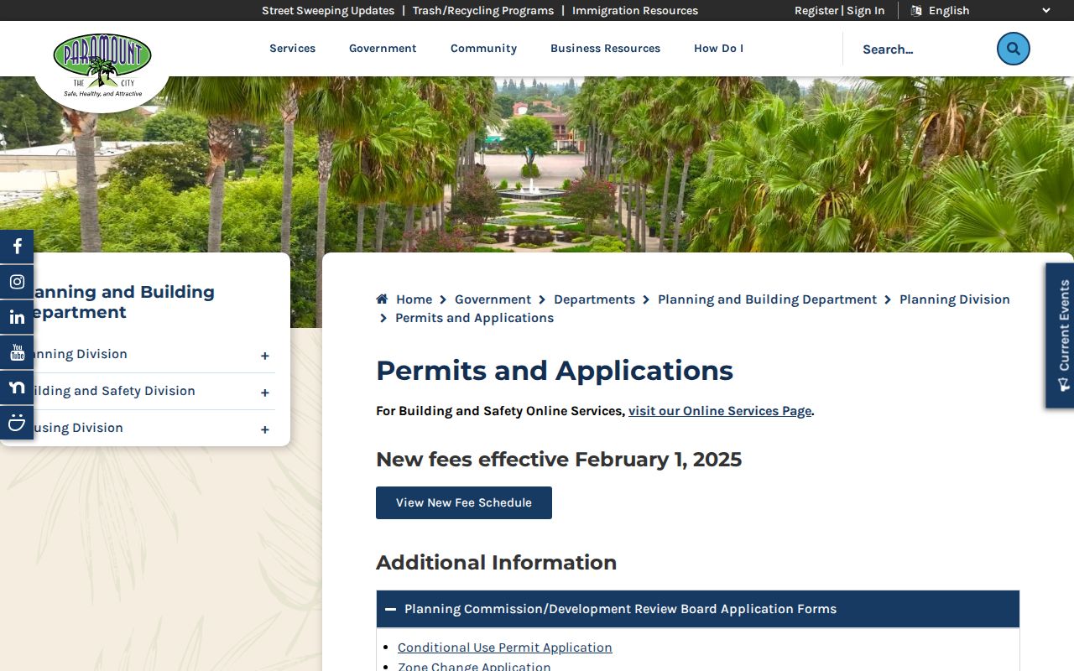Click Trash/Recycling Programs link
The height and width of the screenshot is (671, 1074).
click(x=483, y=11)
